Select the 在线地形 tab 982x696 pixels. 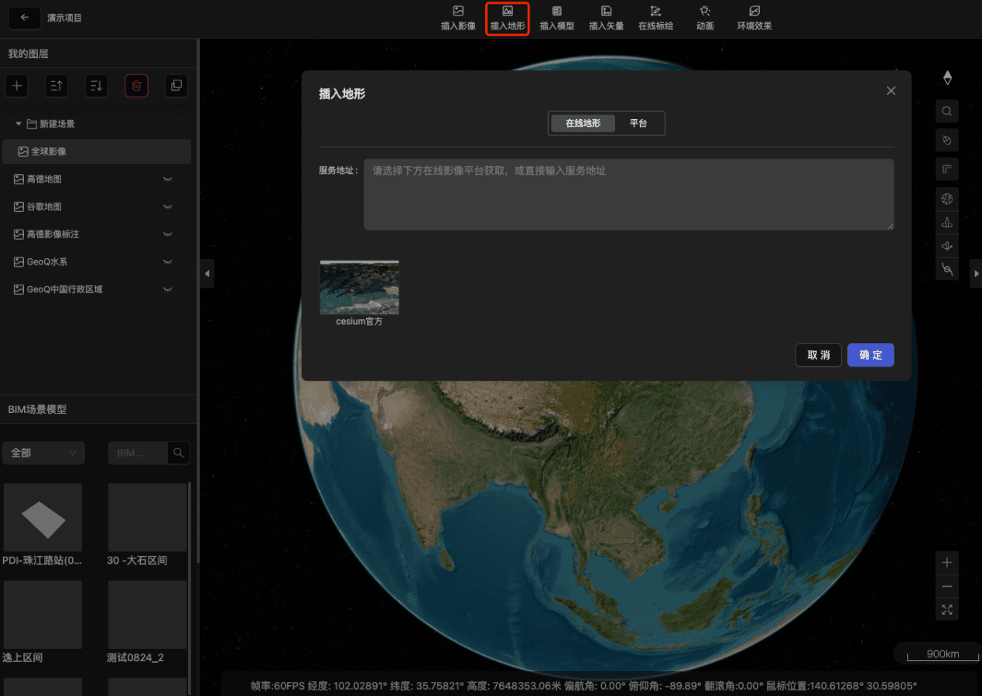point(583,124)
